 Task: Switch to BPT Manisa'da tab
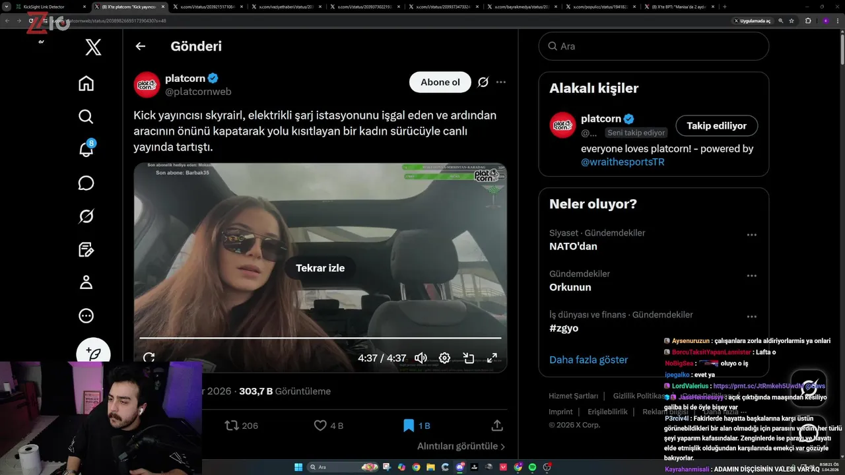[x=681, y=7]
